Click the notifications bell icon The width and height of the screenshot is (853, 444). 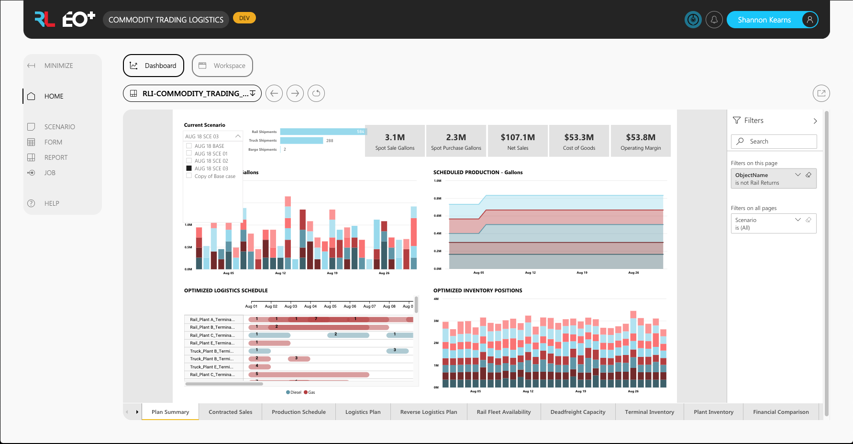(714, 20)
